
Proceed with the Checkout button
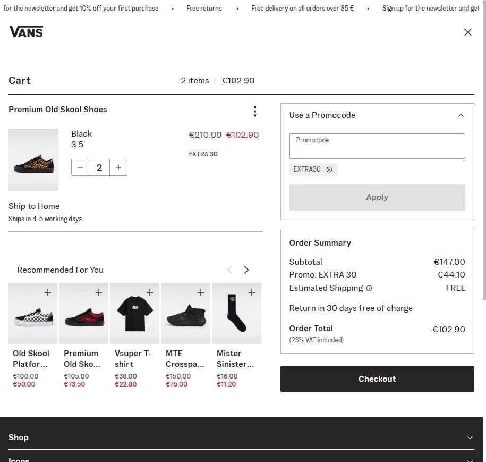[377, 379]
